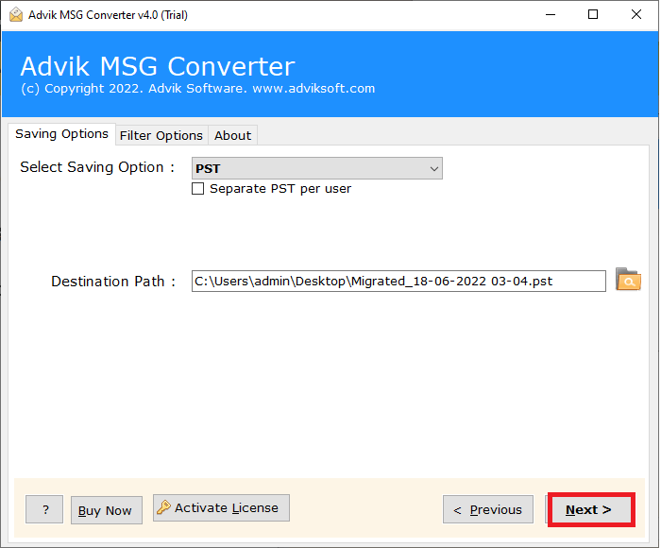Click the Buy Now button
Image resolution: width=661 pixels, height=548 pixels.
point(106,510)
